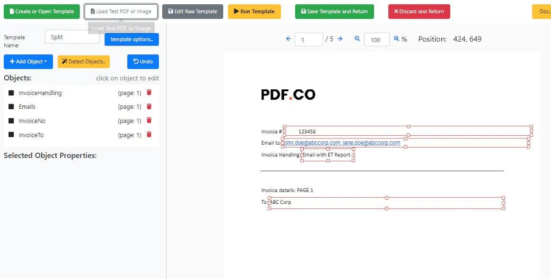
Task: Run the template
Action: (254, 11)
